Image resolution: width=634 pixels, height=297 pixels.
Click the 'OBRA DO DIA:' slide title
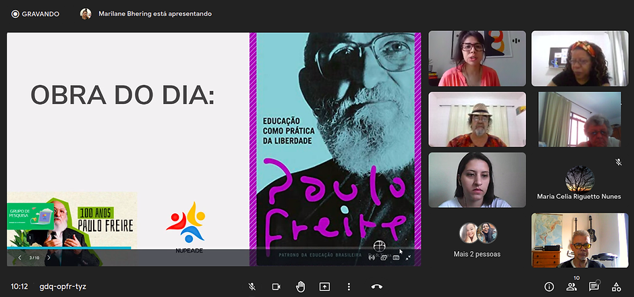coord(123,96)
